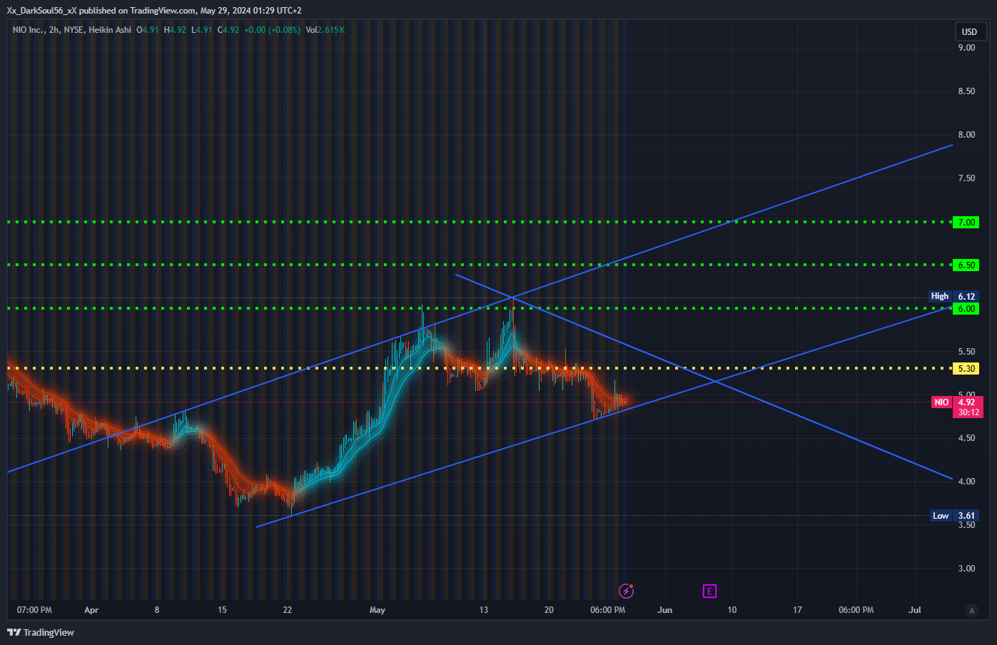Open the TradingView logo link
The width and height of the screenshot is (997, 645).
41,632
